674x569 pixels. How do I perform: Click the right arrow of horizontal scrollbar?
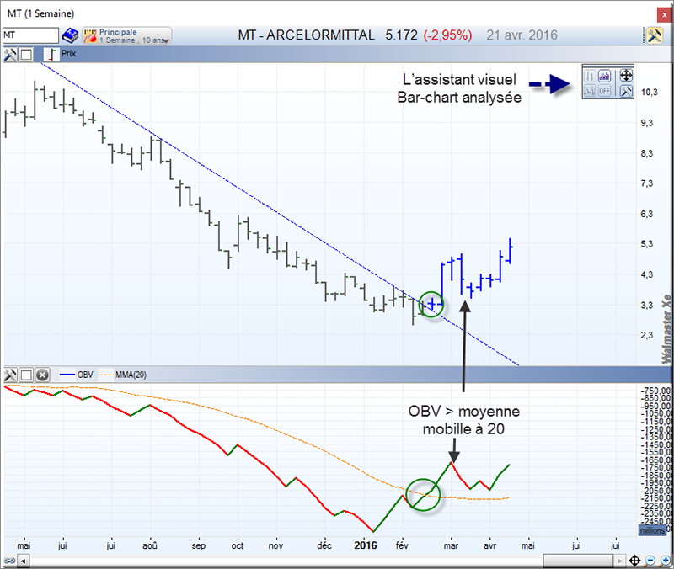[x=619, y=561]
